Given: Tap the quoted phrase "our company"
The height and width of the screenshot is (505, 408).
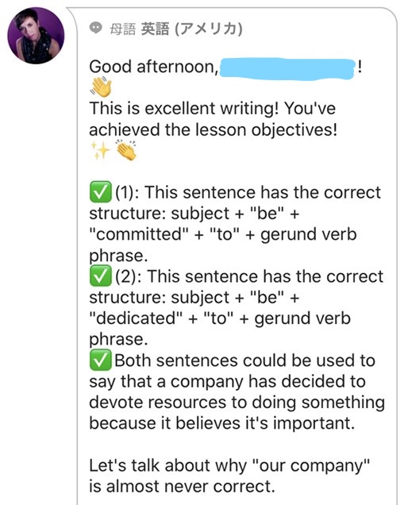Looking at the screenshot, I should (311, 466).
